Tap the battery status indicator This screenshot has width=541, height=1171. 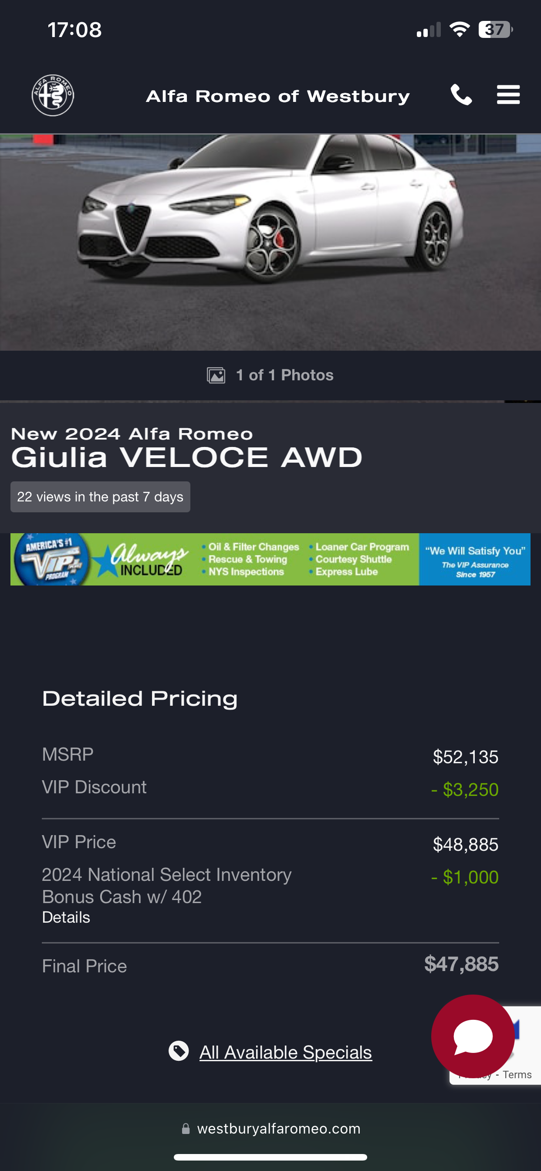(495, 30)
